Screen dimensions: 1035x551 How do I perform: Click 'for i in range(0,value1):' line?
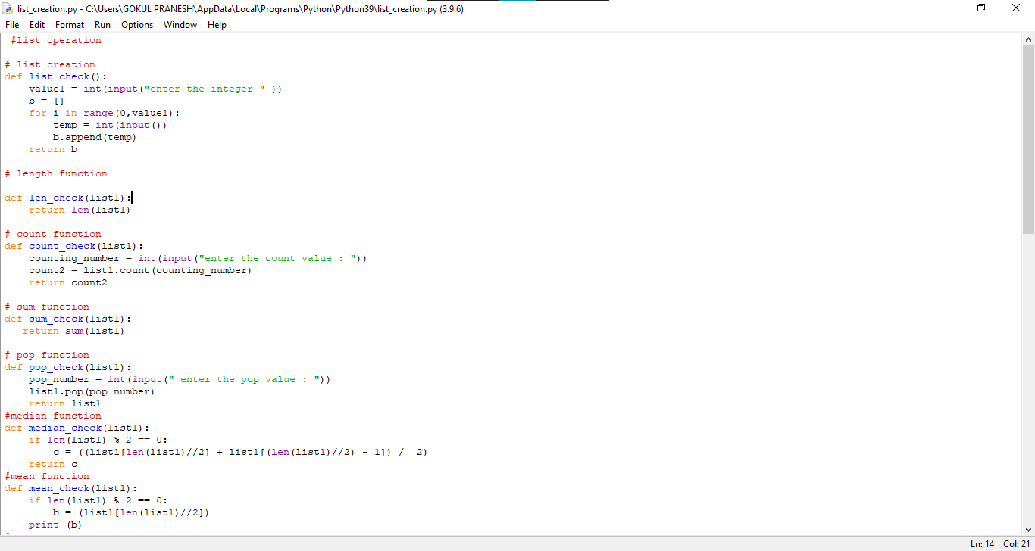[105, 113]
